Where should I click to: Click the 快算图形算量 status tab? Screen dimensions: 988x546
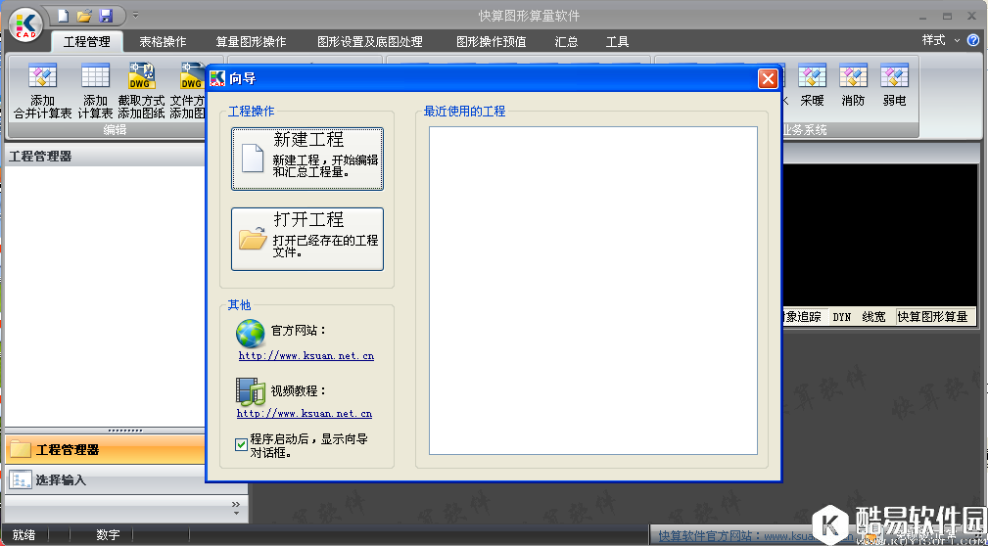coord(932,317)
